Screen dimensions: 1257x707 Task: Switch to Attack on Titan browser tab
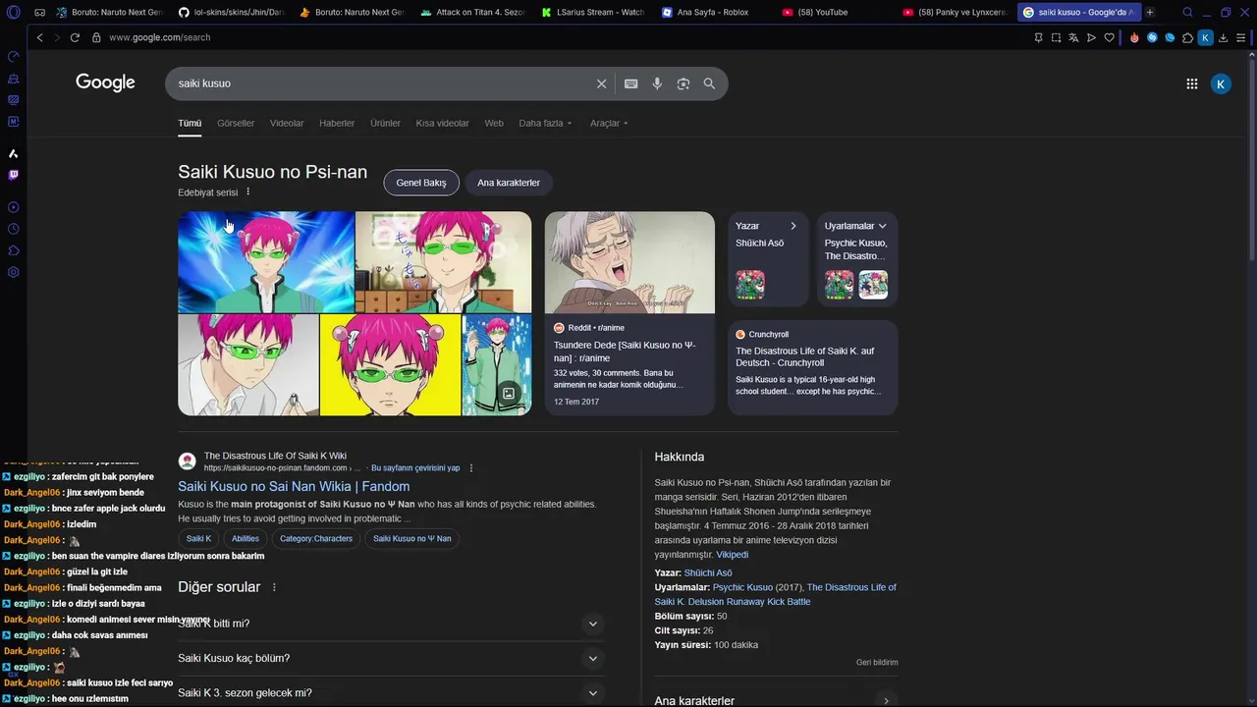pyautogui.click(x=473, y=12)
